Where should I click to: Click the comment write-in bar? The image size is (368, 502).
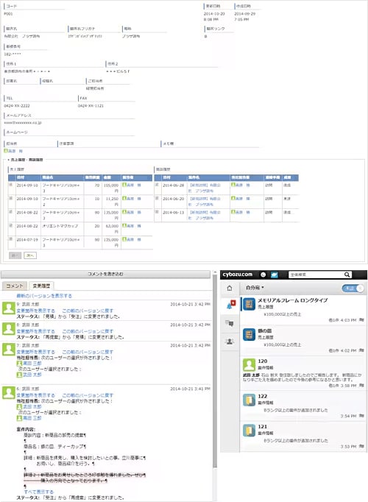105,274
